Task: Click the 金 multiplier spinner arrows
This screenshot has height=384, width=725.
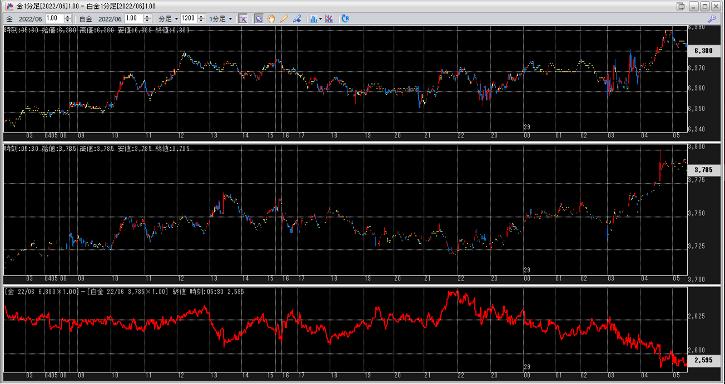Action: pos(68,18)
